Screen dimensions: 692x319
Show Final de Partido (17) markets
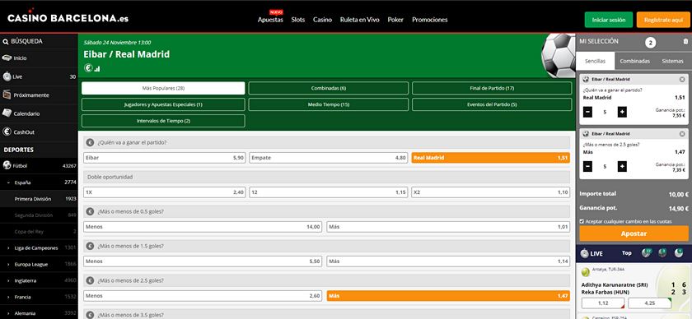pyautogui.click(x=492, y=88)
